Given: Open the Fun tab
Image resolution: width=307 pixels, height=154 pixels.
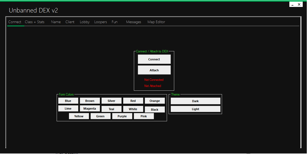Looking at the screenshot, I should 115,22.
